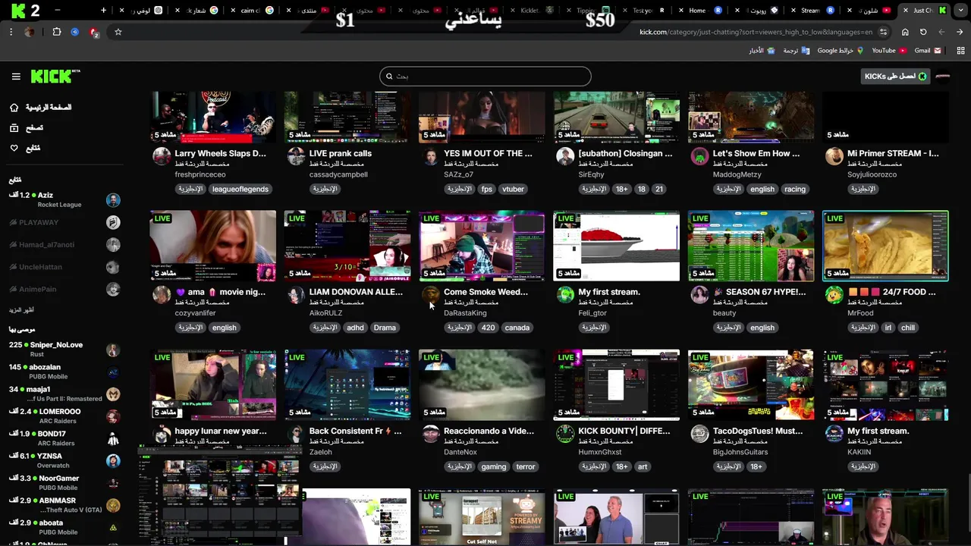
Task: Click freshprinceceo's channel avatar
Action: pos(162,156)
